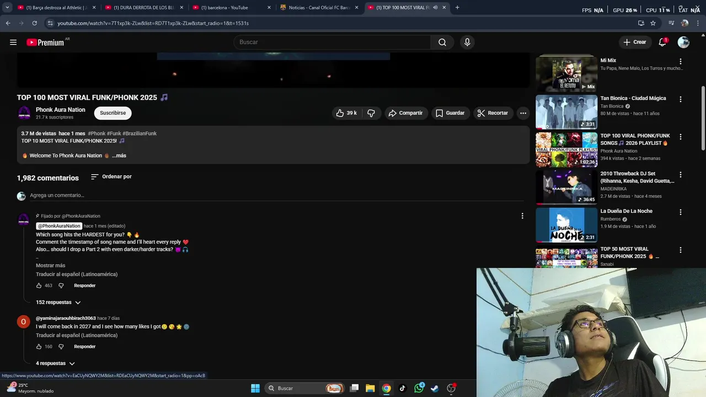This screenshot has width=706, height=397.
Task: Switch to DURA DERROTA DE LOS BLU tab
Action: (x=143, y=8)
